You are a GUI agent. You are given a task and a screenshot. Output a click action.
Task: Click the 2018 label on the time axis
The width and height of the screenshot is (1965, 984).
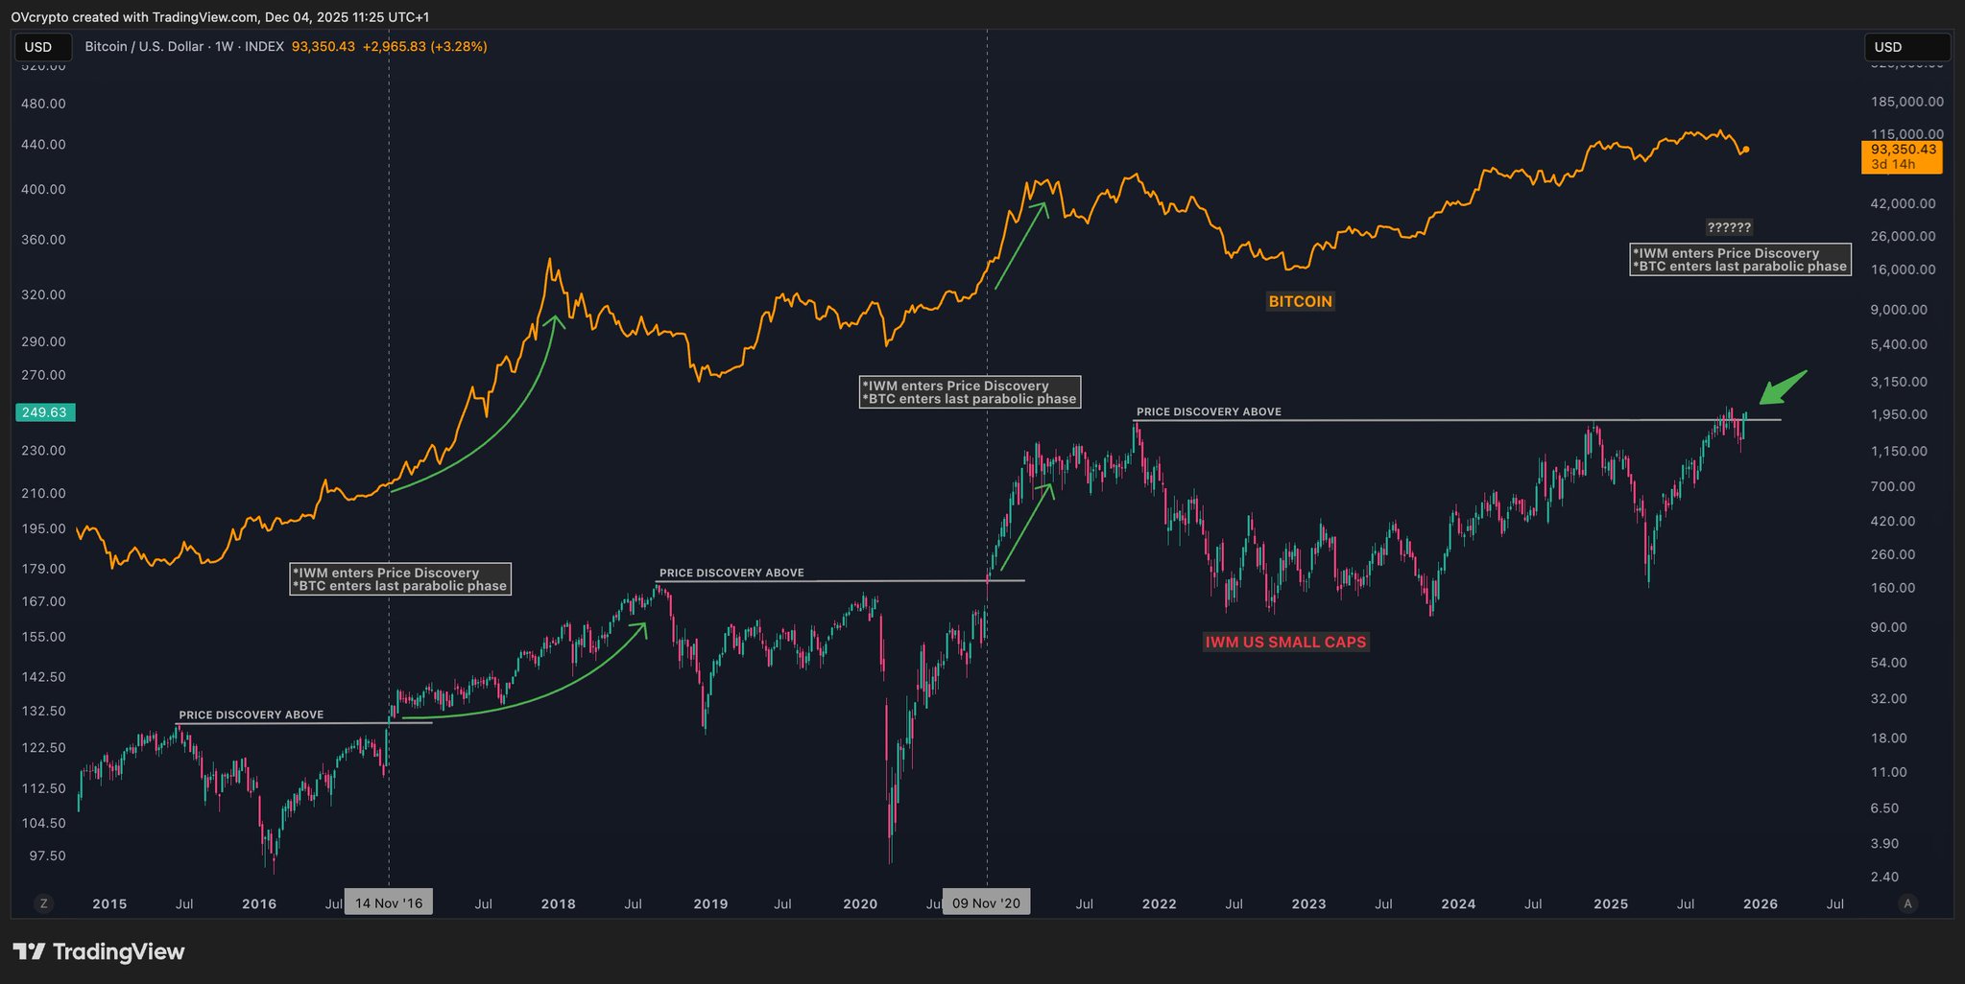[559, 903]
